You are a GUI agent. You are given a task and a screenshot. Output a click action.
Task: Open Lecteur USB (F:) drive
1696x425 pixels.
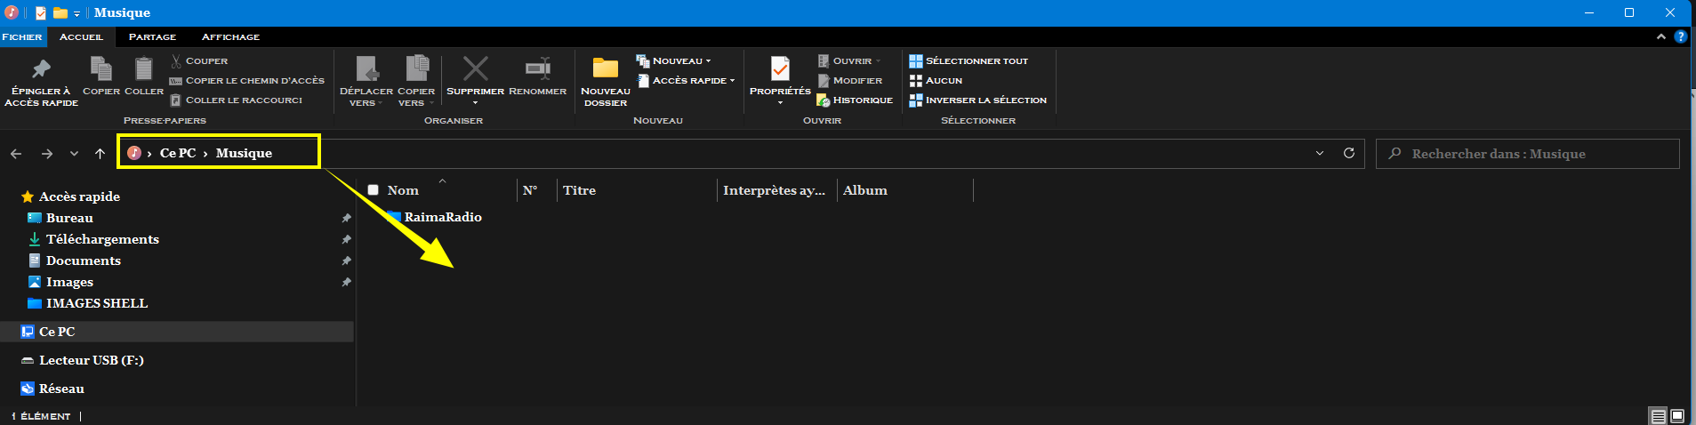(x=91, y=360)
